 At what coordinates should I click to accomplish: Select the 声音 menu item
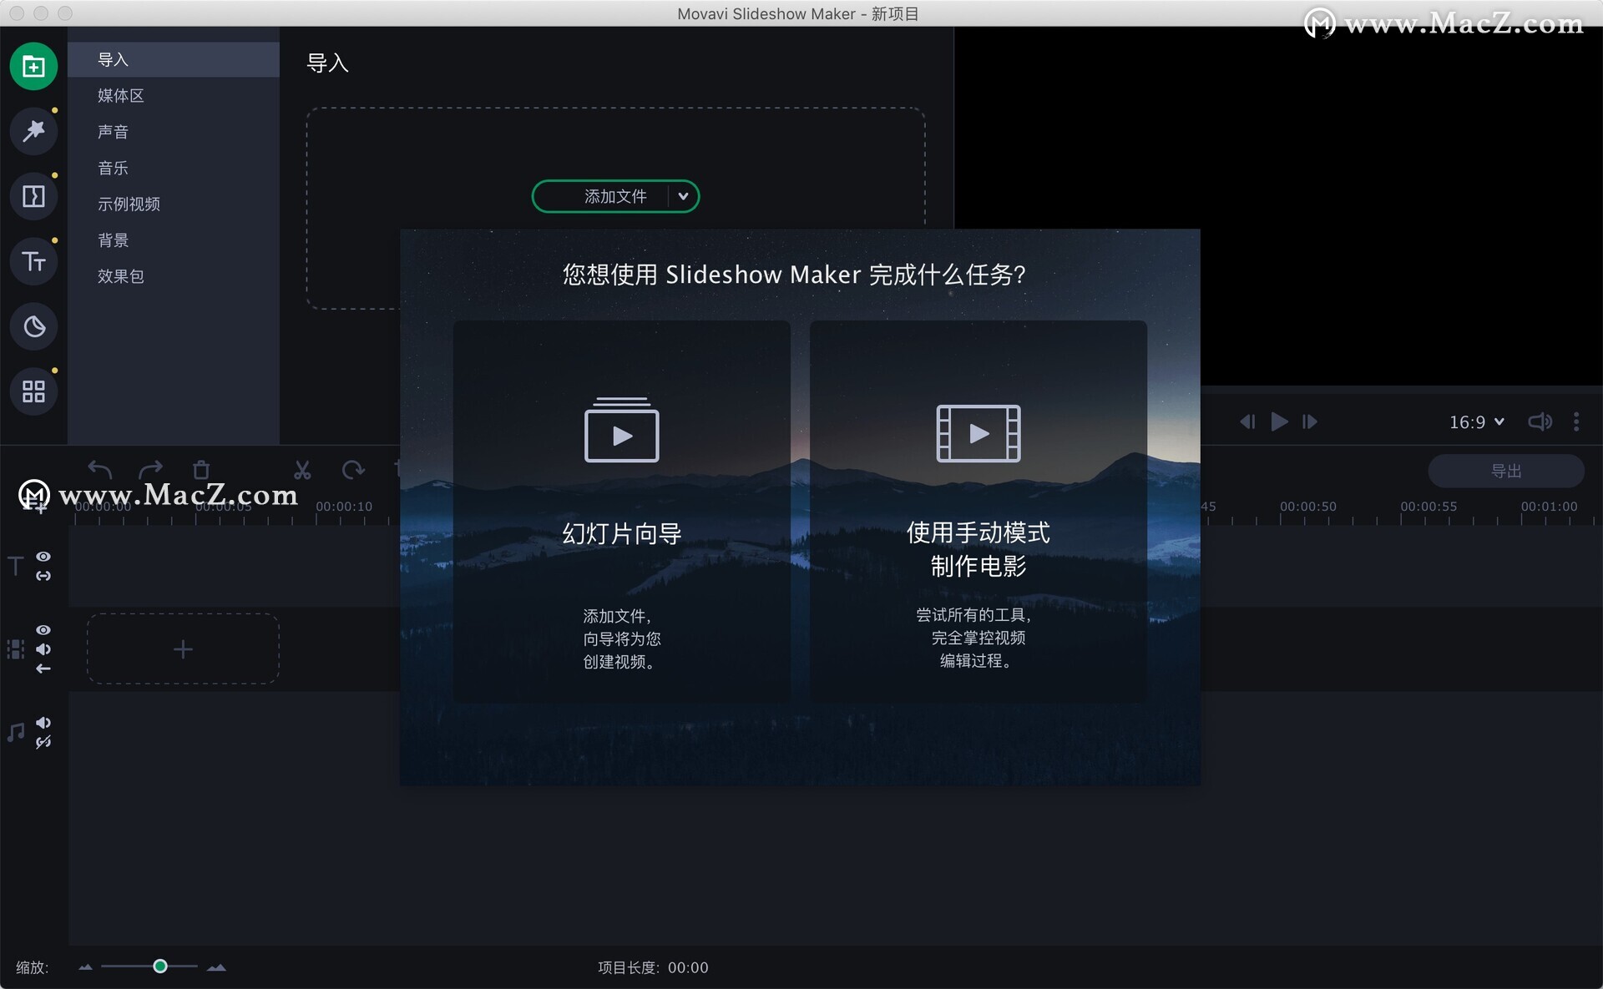pyautogui.click(x=174, y=131)
